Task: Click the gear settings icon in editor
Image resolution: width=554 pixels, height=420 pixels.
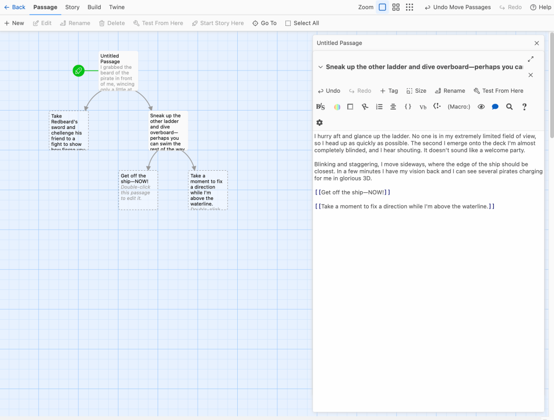Action: [x=320, y=122]
